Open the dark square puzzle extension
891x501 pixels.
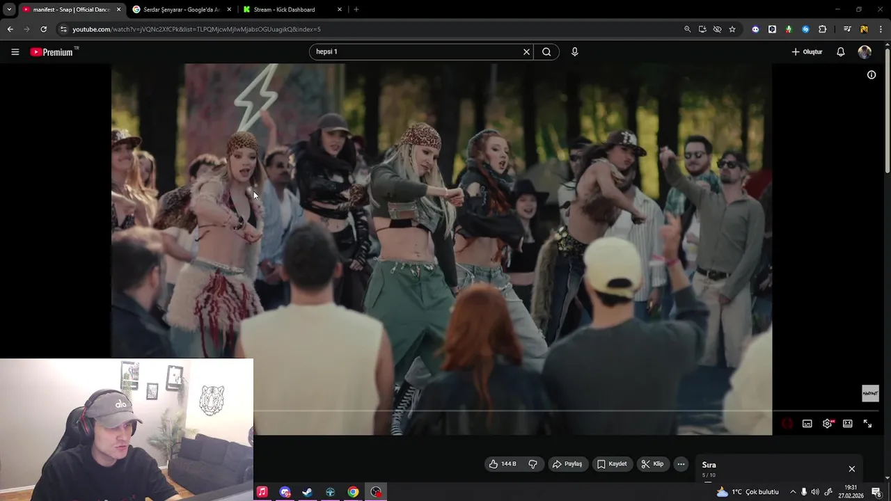772,29
